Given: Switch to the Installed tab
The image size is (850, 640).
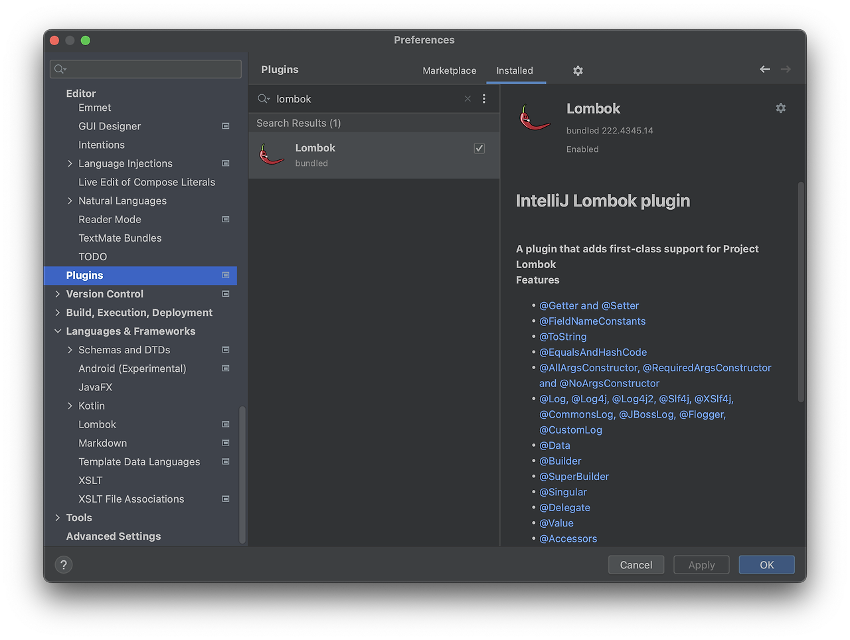Looking at the screenshot, I should tap(515, 70).
